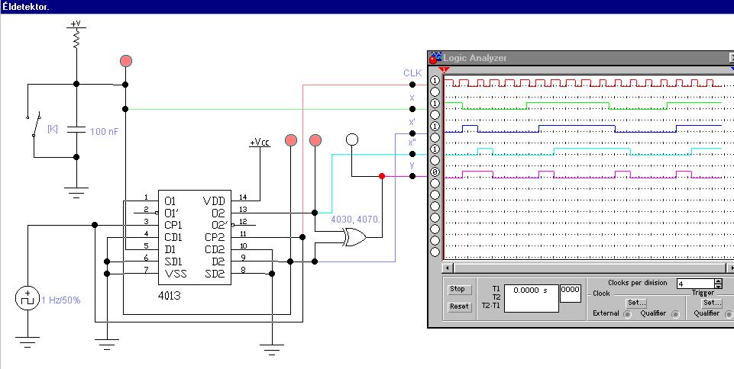
Task: Enable the Trigger Qualifier radio button
Action: [729, 314]
